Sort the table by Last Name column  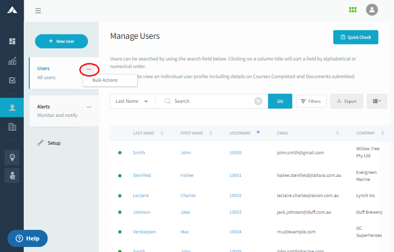pos(144,133)
